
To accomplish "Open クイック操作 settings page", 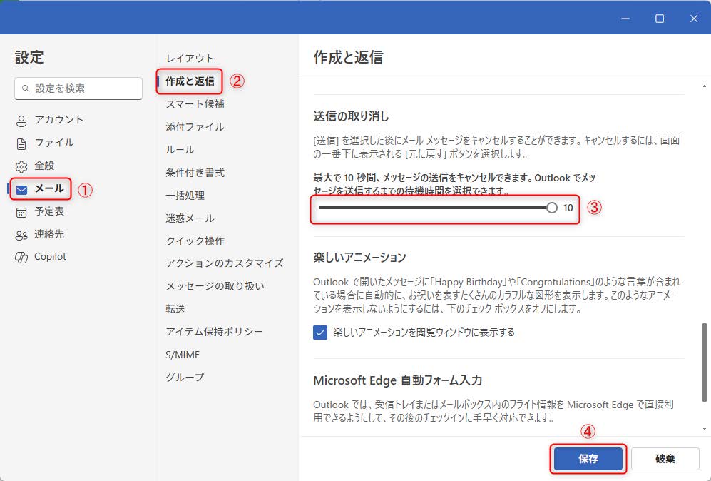I will coord(195,241).
